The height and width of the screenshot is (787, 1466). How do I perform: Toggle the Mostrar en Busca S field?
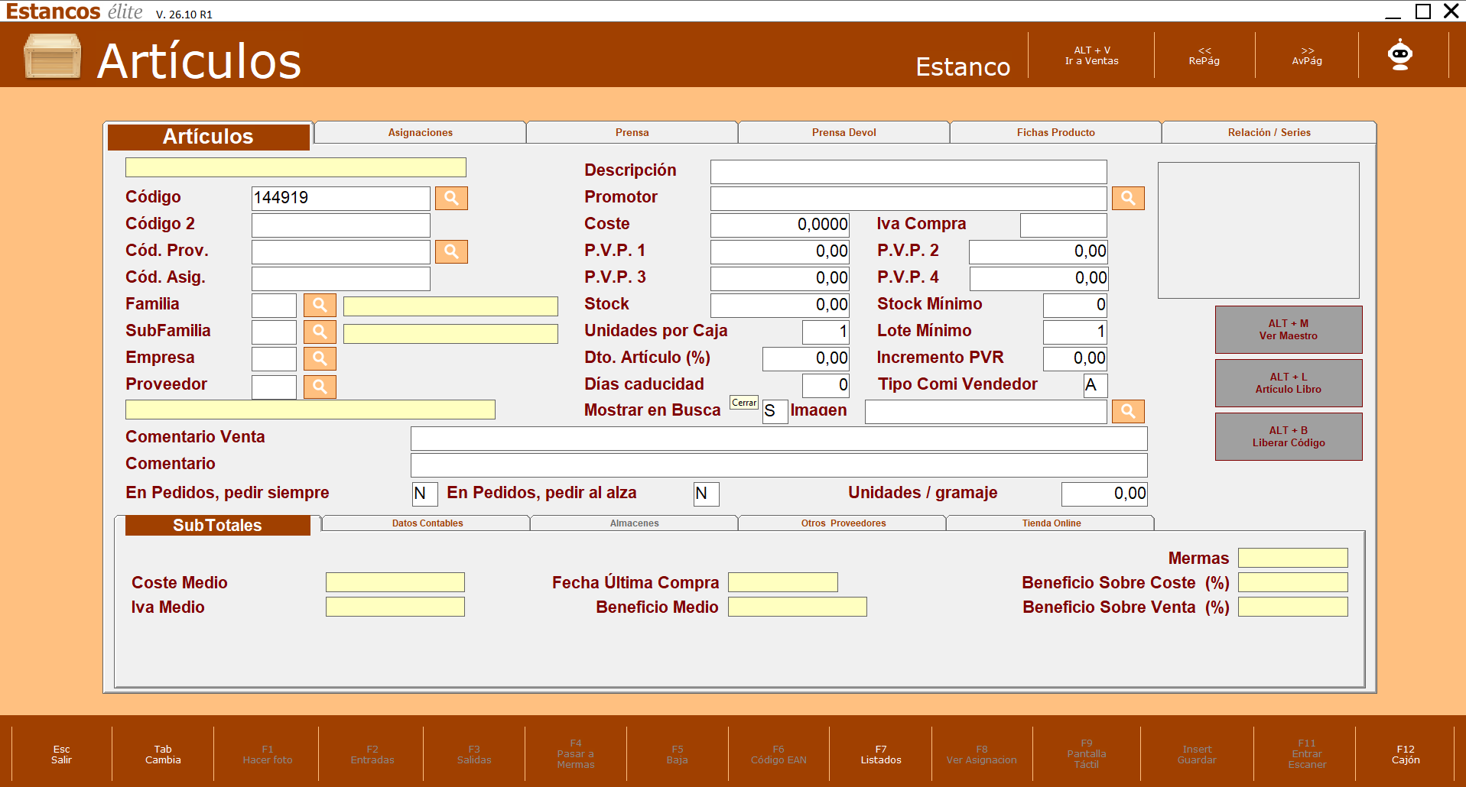775,411
